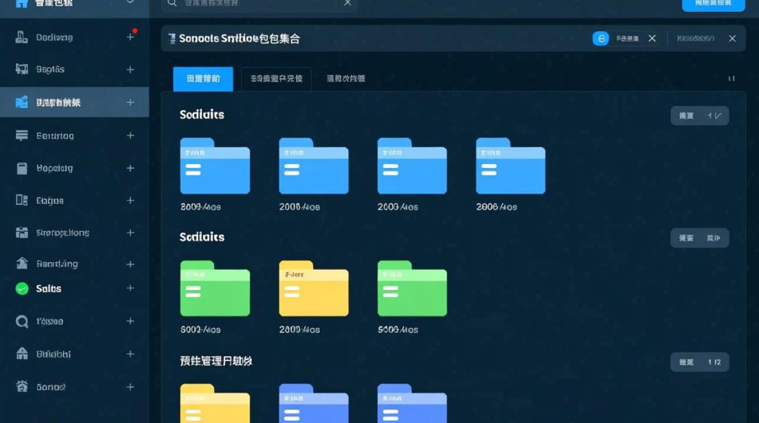This screenshot has height=423, width=759.
Task: Select the Bagt&s sidebar icon
Action: click(x=21, y=69)
